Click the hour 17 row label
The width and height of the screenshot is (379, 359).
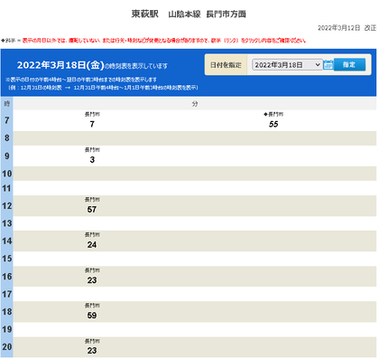(7, 294)
